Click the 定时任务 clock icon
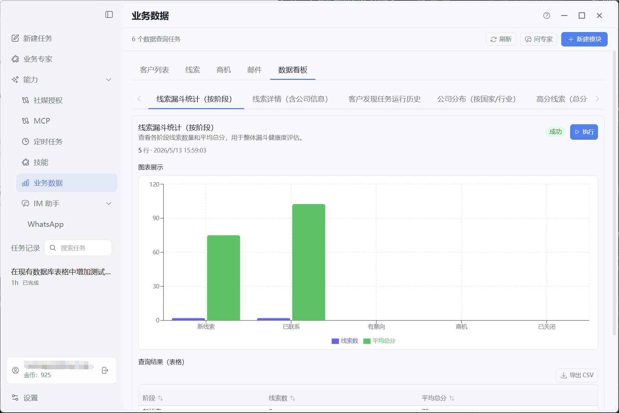Screen dimensions: 619x413 (x=25, y=141)
